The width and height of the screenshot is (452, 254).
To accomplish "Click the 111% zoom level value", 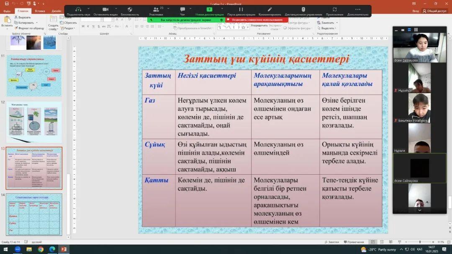I will 441,242.
